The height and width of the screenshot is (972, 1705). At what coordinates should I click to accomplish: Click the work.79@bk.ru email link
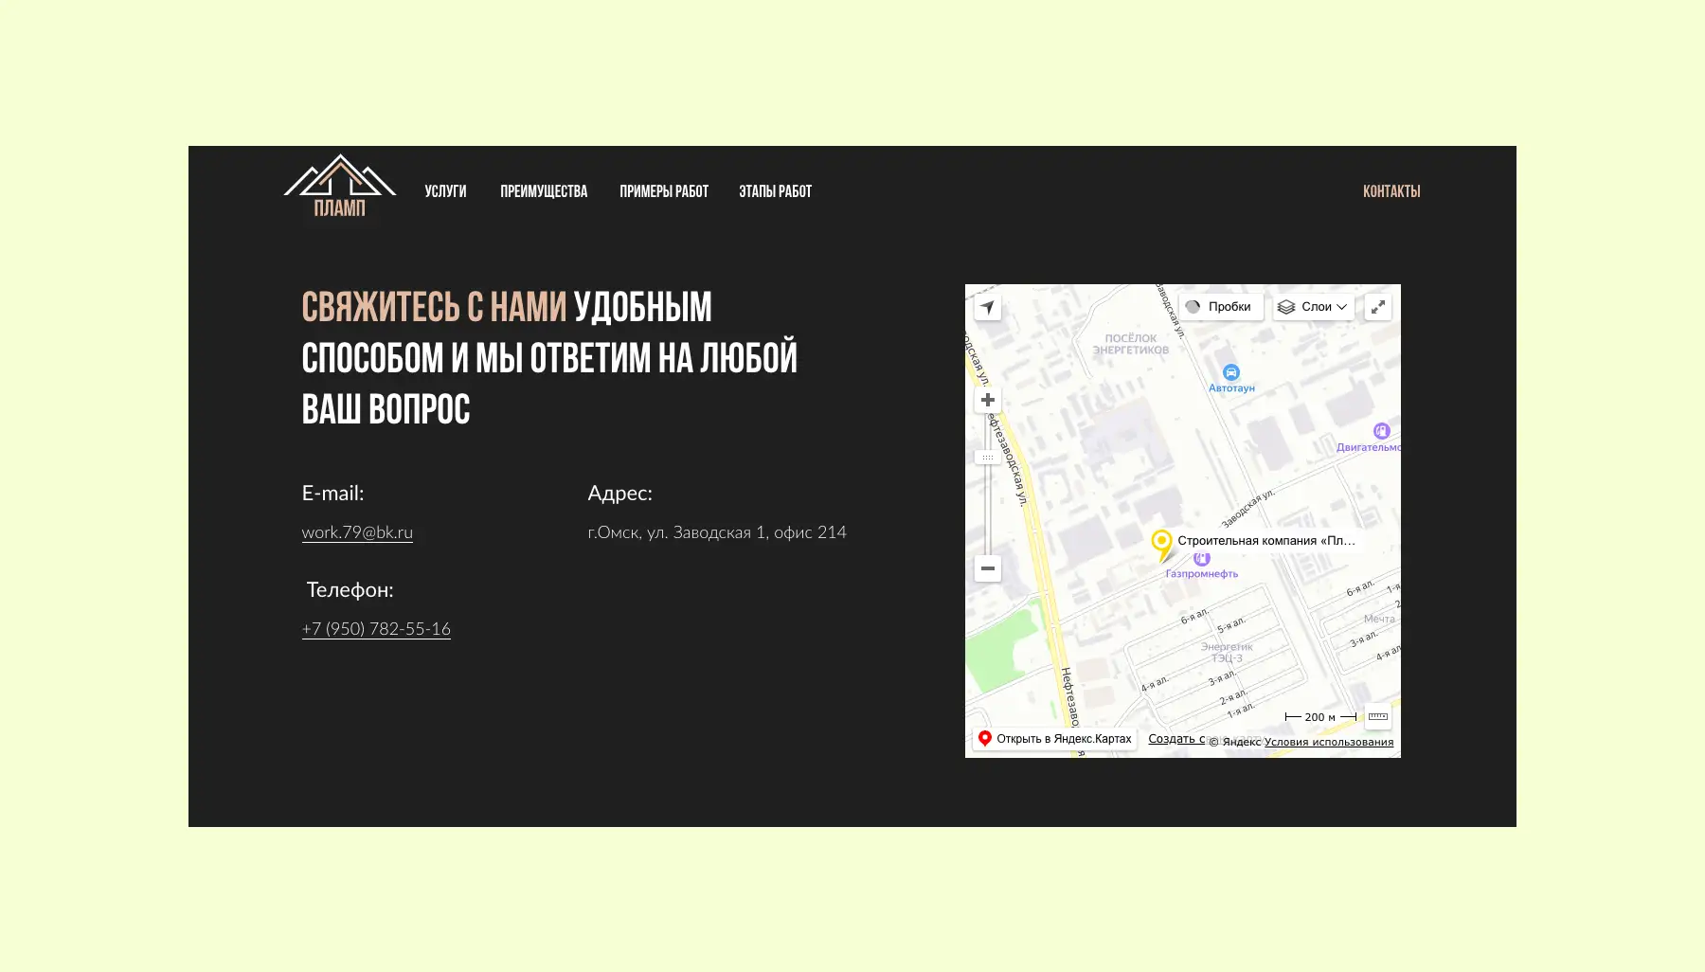pyautogui.click(x=357, y=532)
